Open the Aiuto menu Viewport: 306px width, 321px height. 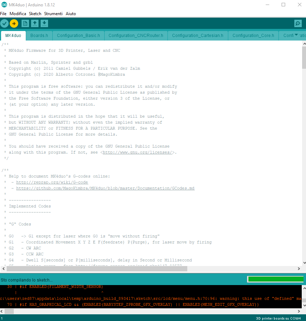71,14
